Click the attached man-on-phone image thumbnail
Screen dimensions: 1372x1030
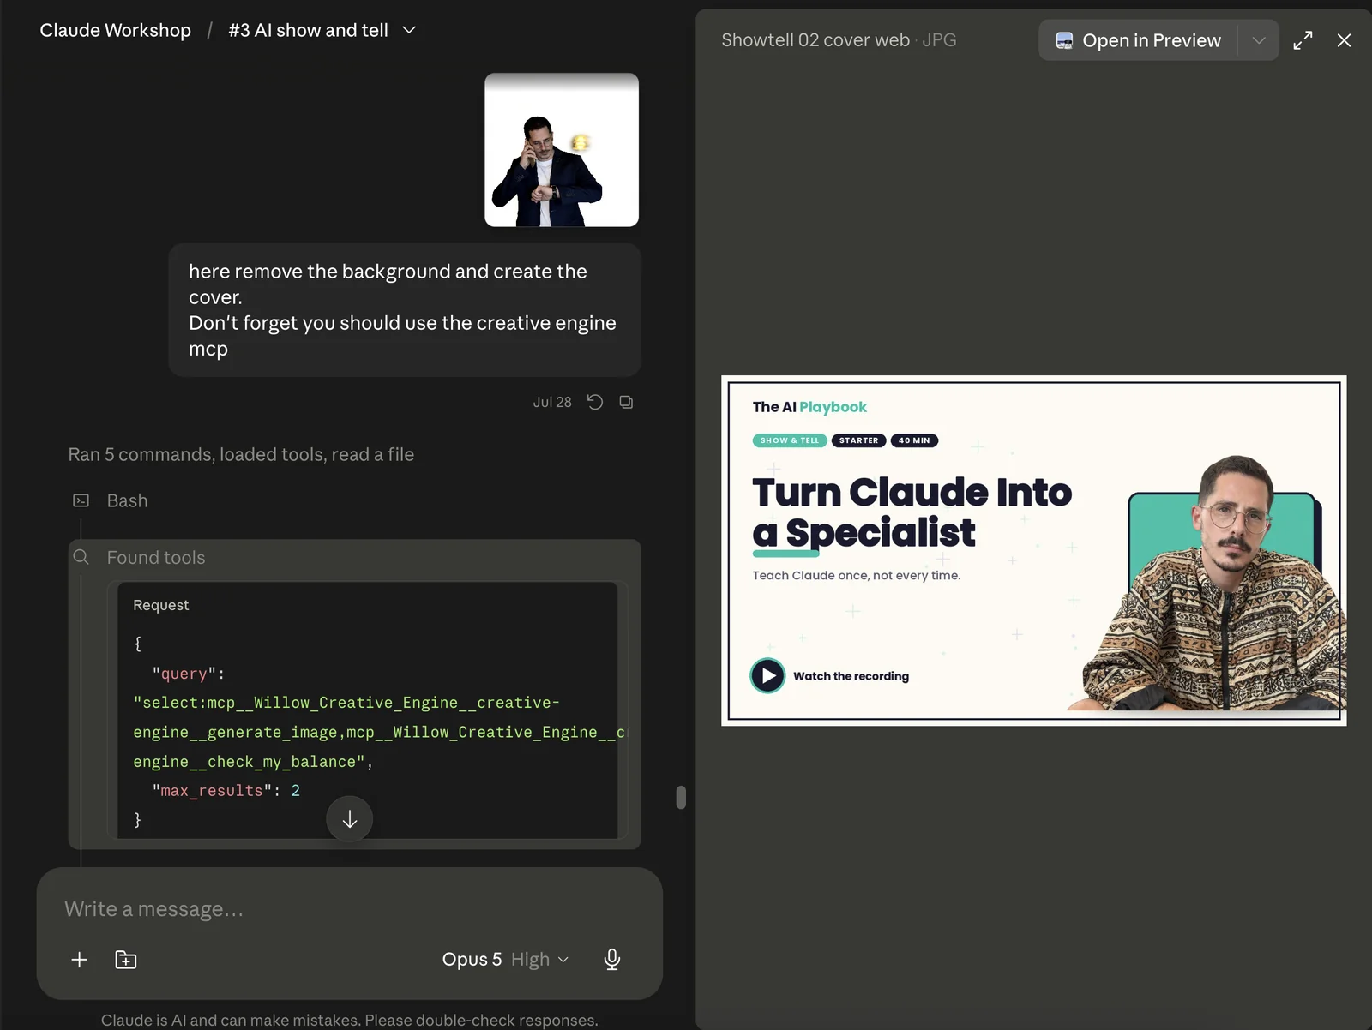click(x=562, y=150)
